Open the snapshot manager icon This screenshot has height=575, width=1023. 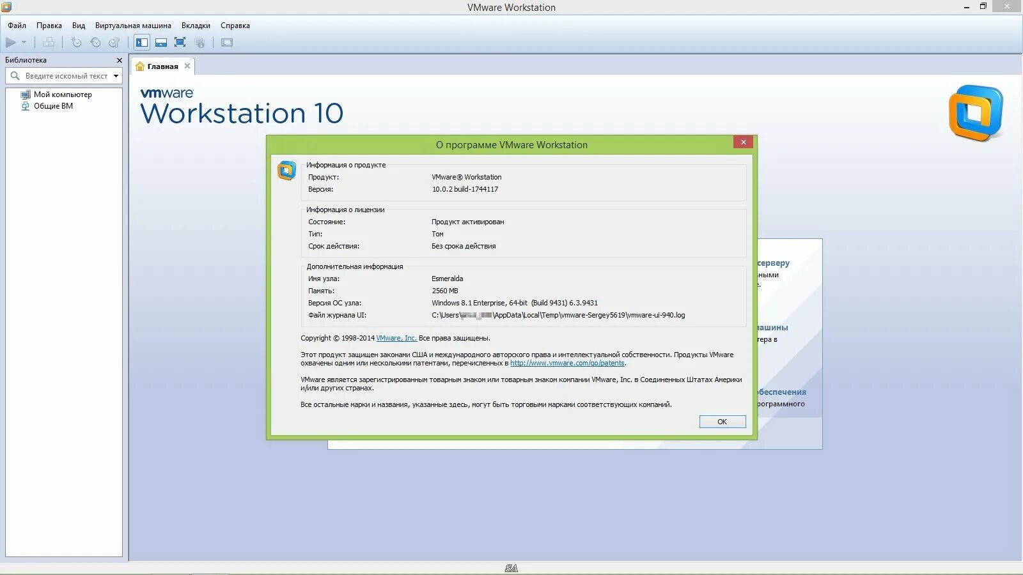tap(114, 43)
